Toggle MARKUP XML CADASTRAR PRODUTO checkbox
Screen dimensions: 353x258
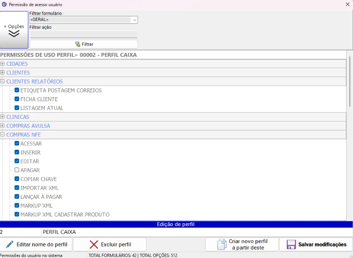[x=17, y=214]
